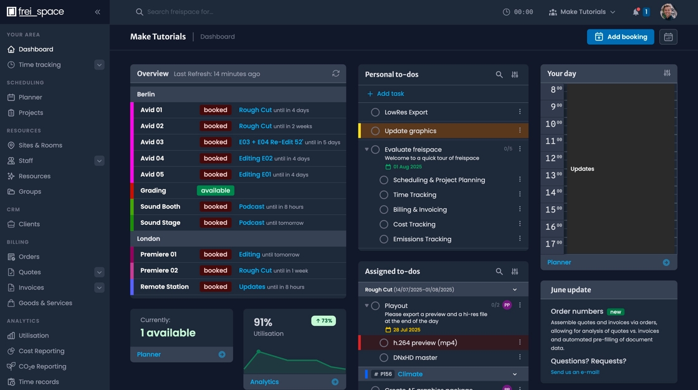Open the calendar icon next to Add booking

coord(669,37)
